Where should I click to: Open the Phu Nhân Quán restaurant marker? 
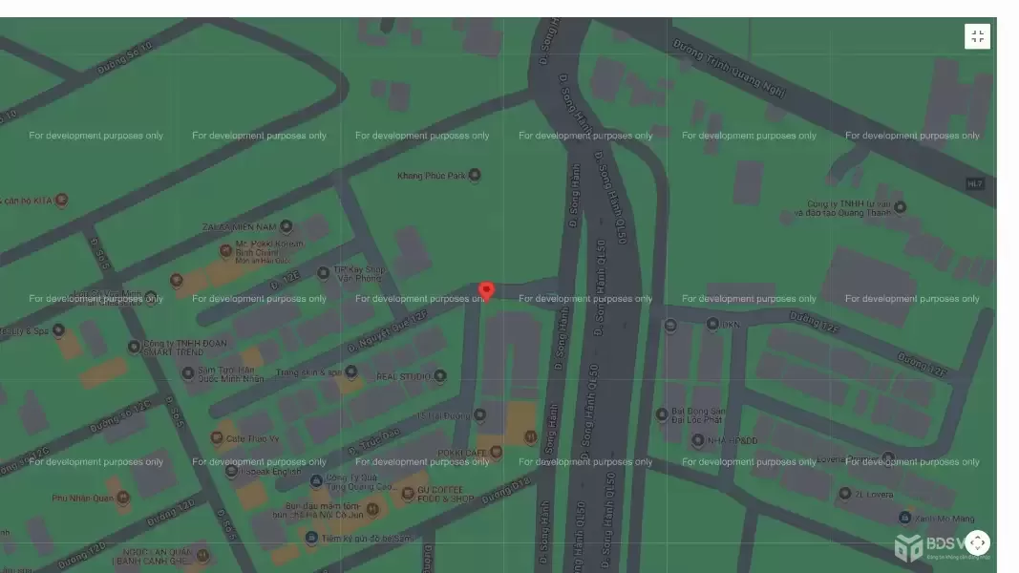(x=122, y=497)
